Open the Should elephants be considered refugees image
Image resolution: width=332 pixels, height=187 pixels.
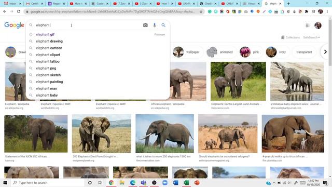point(228,133)
